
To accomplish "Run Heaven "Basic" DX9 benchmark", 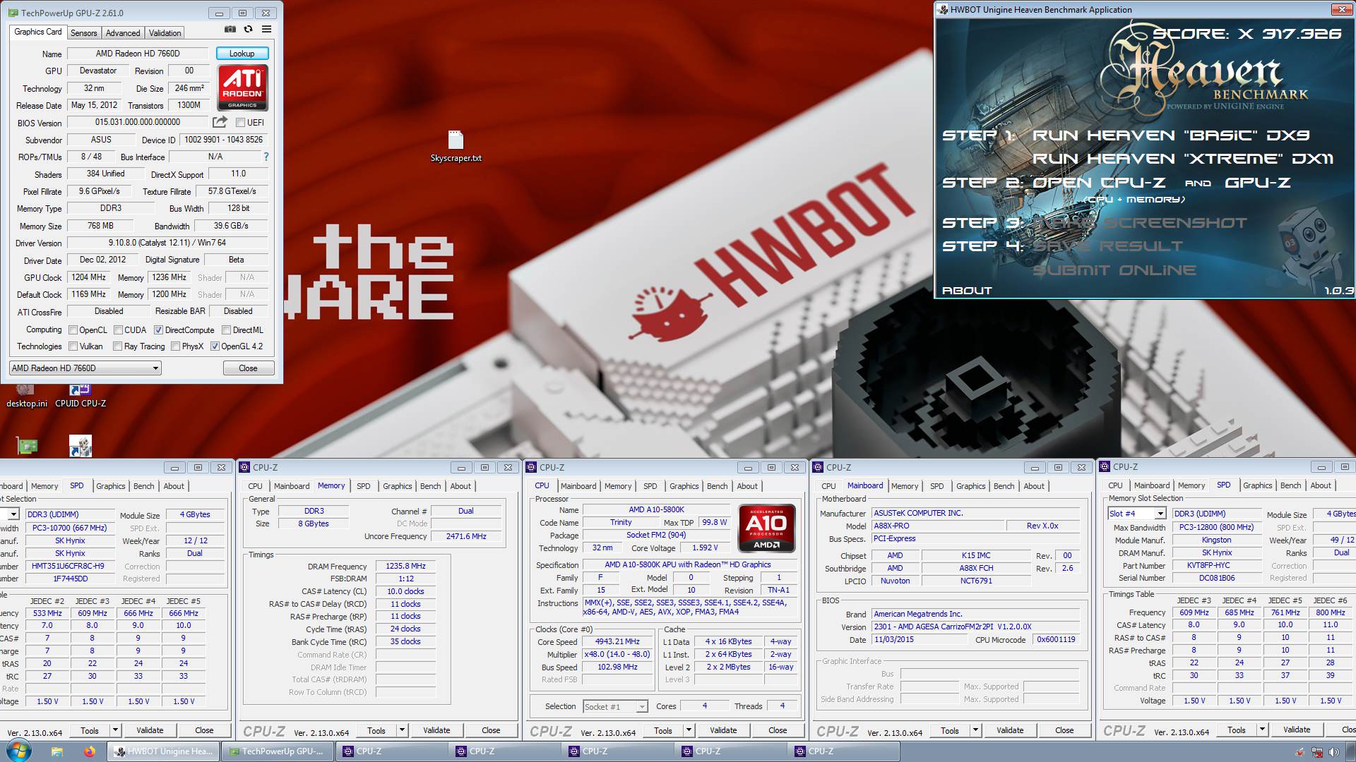I will [1171, 135].
